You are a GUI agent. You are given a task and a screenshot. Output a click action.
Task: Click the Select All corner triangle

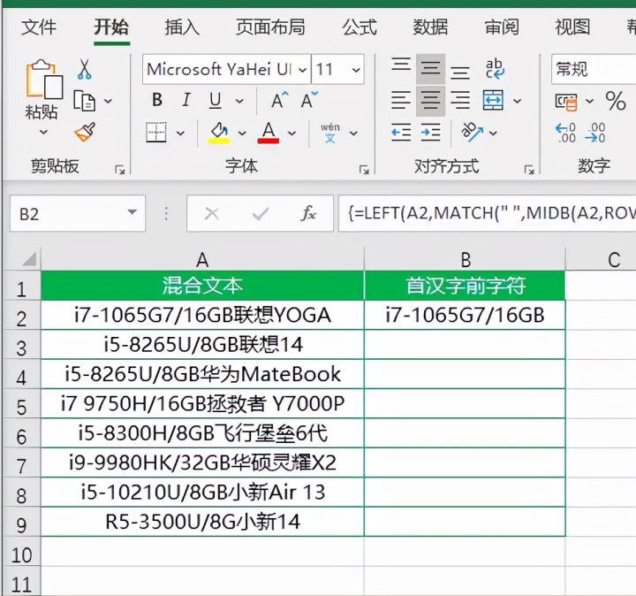(x=28, y=258)
